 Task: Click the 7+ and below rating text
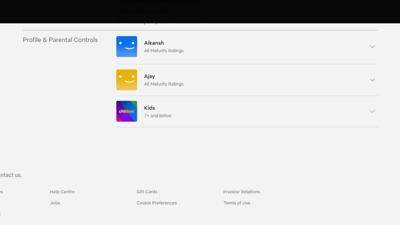(158, 116)
